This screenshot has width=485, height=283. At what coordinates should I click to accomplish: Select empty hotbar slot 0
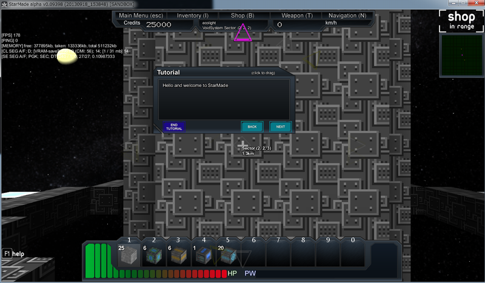coord(352,255)
